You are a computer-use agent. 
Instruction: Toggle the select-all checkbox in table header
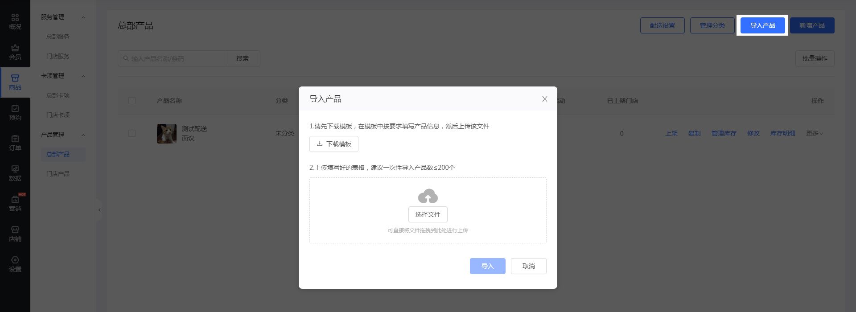[x=132, y=101]
